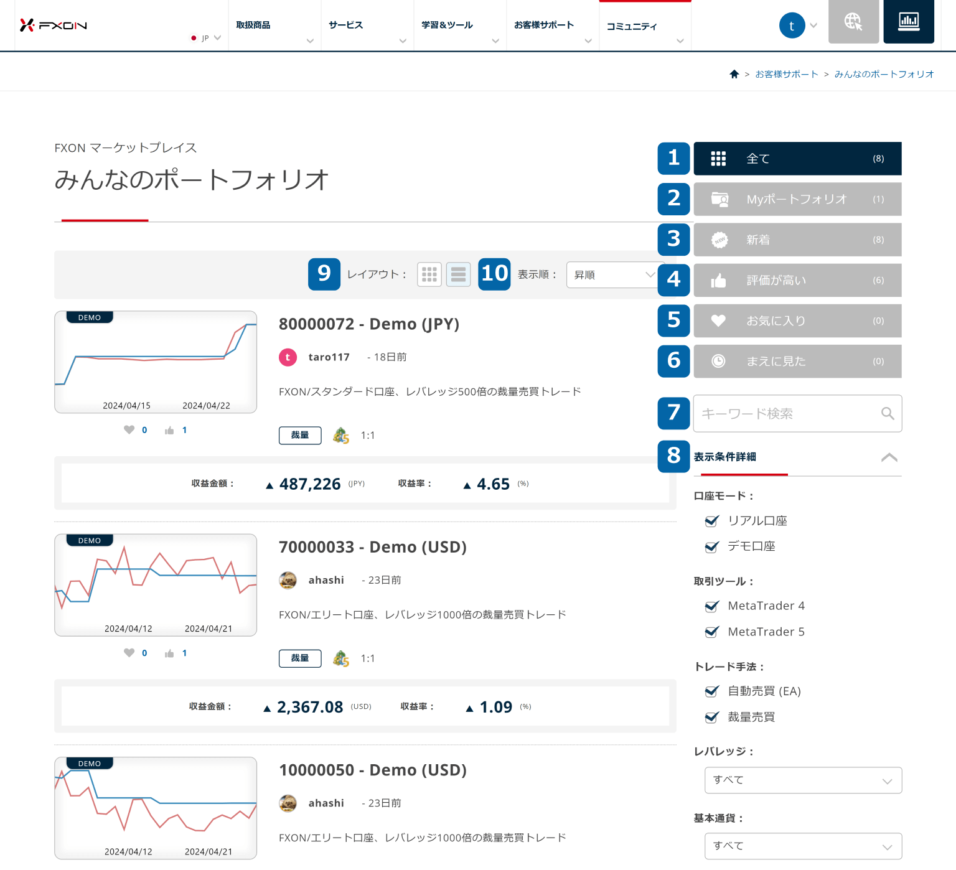Open 基本通貨 dropdown
The width and height of the screenshot is (956, 870).
(x=803, y=846)
